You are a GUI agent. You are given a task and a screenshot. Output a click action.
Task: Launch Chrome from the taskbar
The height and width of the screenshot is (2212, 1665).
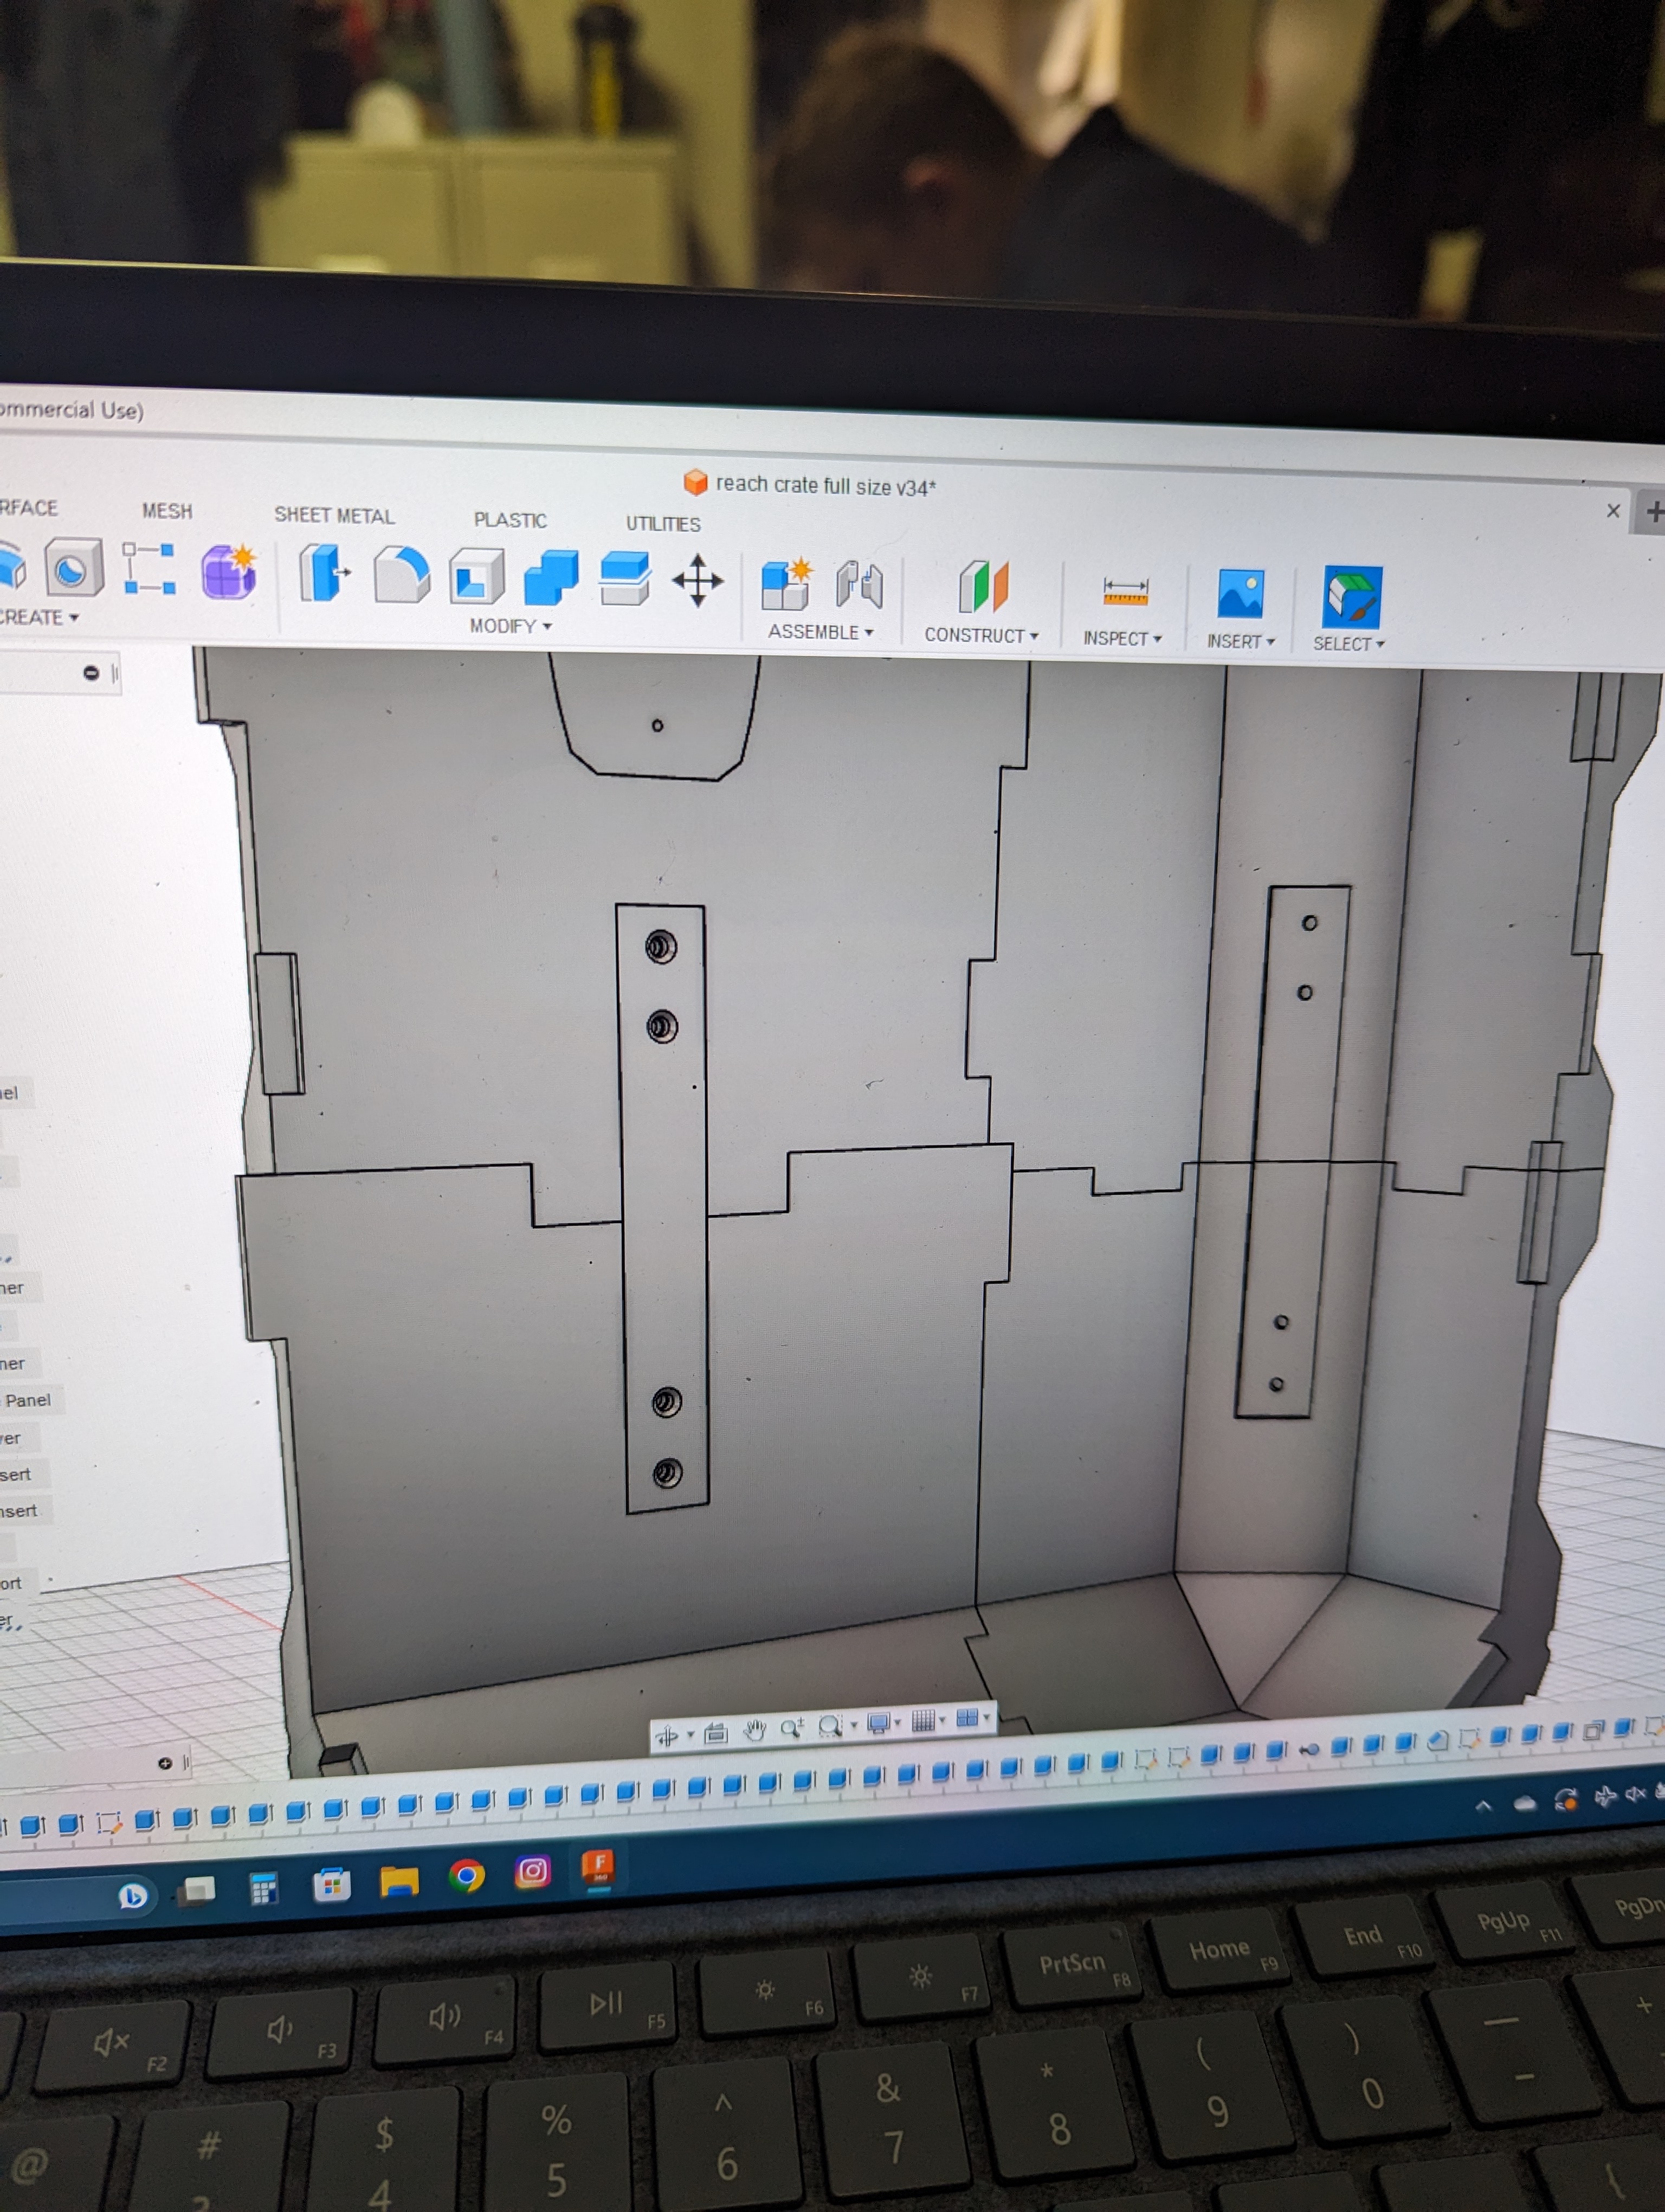(466, 1875)
